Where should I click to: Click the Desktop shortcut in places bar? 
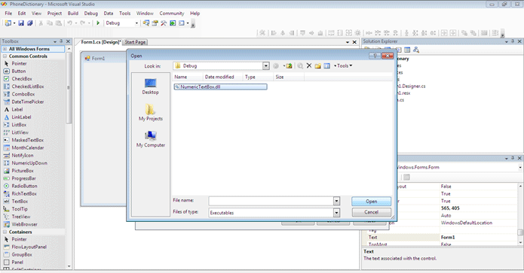click(150, 86)
